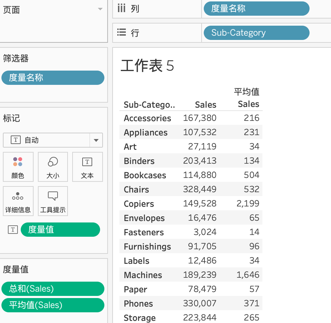Screen dimensions: 331x323
Task: Click the 详细信息 (Detail) icon
Action: [18, 201]
